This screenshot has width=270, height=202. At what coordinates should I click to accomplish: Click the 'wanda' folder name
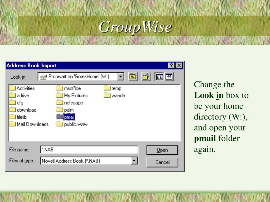click(118, 95)
